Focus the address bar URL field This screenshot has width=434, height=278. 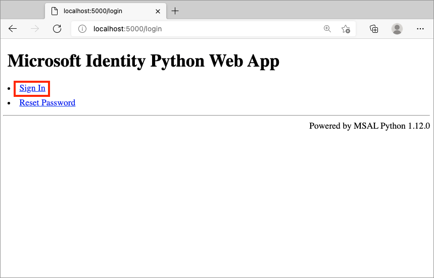click(x=202, y=29)
